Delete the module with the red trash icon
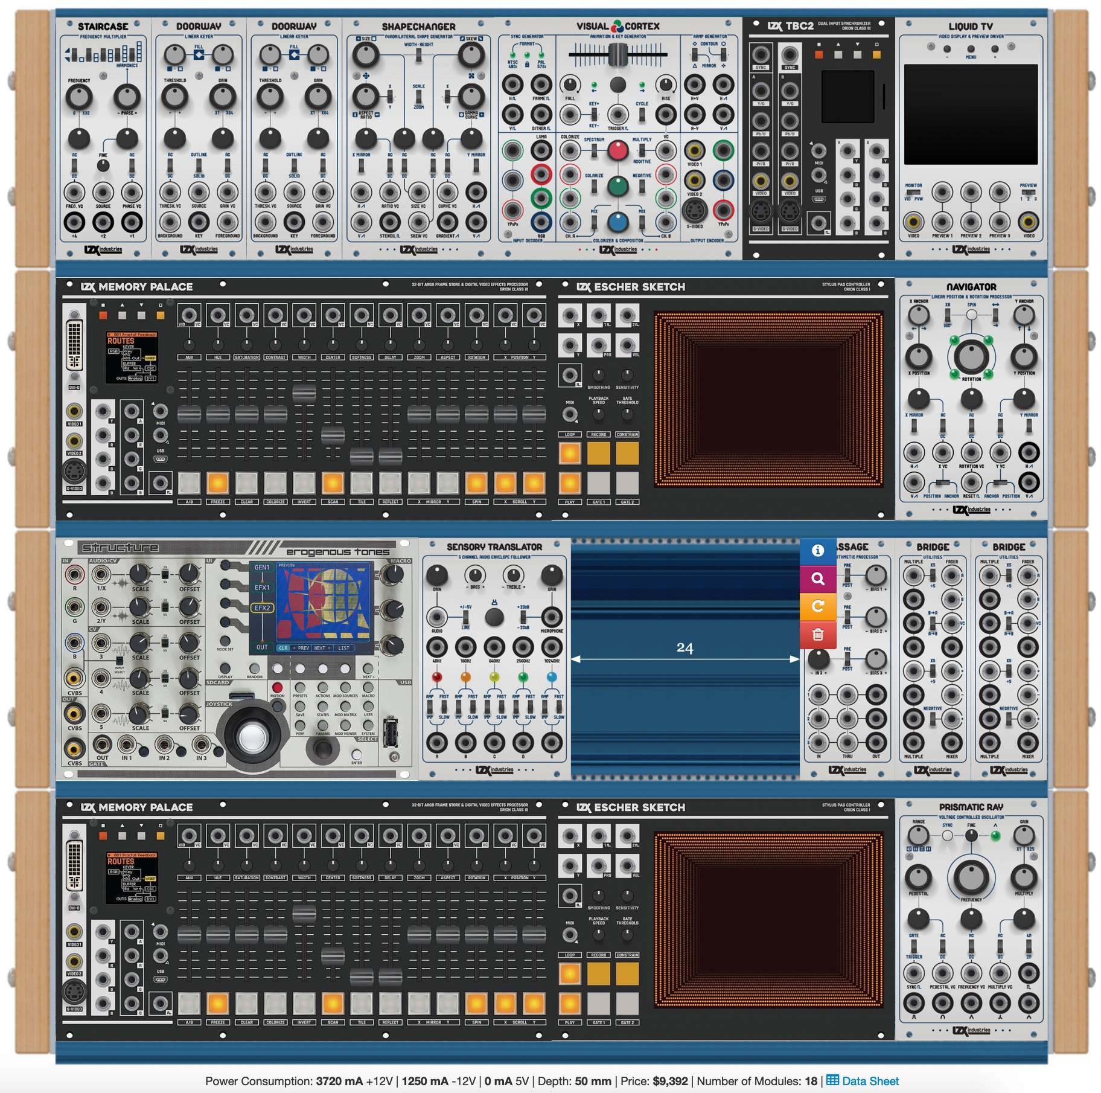The width and height of the screenshot is (1101, 1093). coord(818,634)
